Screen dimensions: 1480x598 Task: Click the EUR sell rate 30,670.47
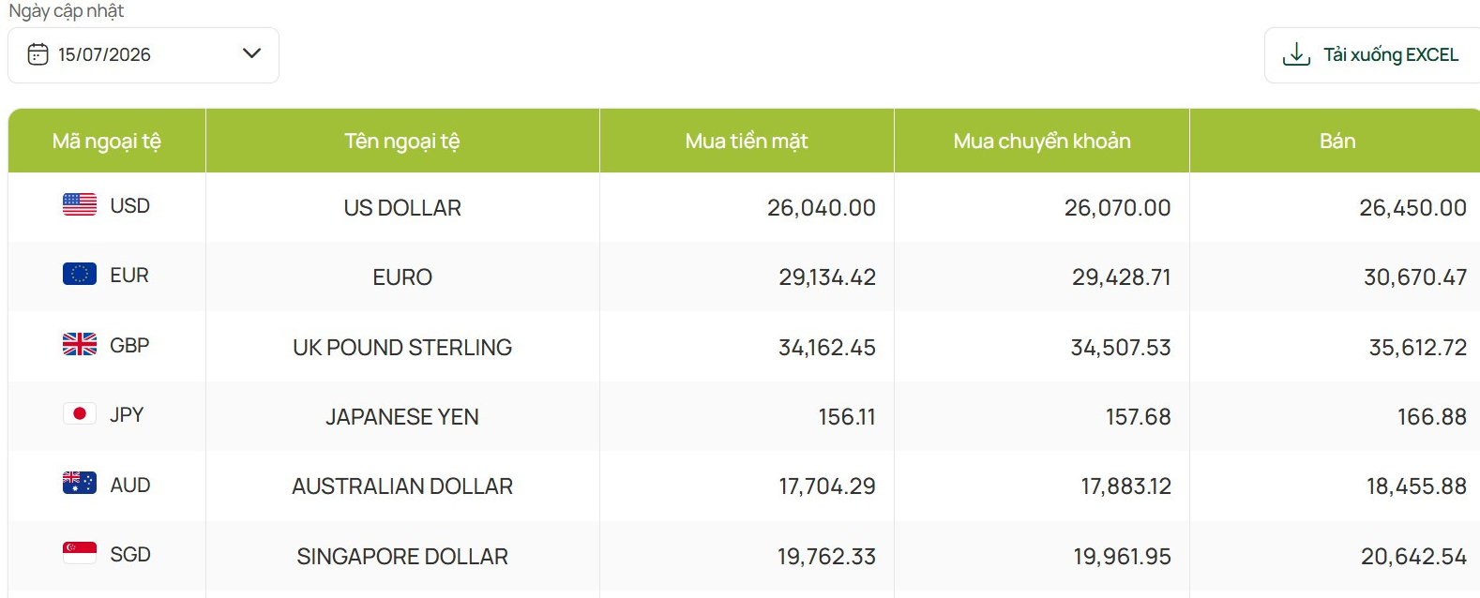pos(1415,277)
